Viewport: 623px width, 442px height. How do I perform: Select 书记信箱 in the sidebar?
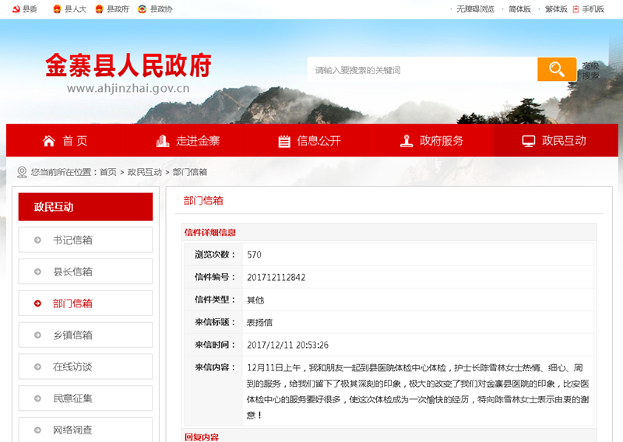(72, 240)
